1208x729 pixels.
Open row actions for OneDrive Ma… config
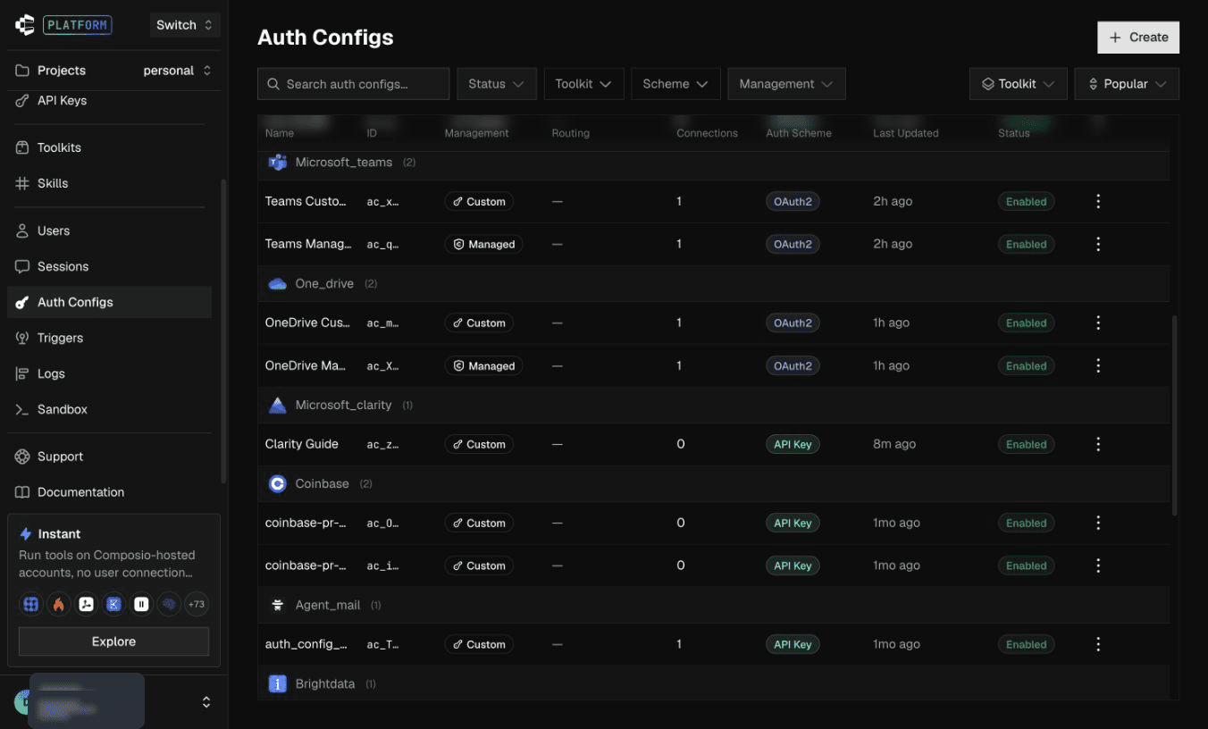(1098, 366)
